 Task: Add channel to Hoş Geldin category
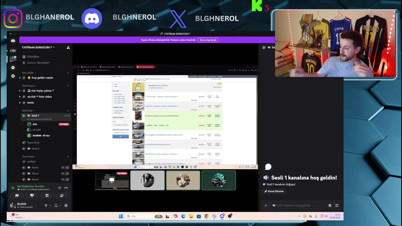pyautogui.click(x=68, y=73)
